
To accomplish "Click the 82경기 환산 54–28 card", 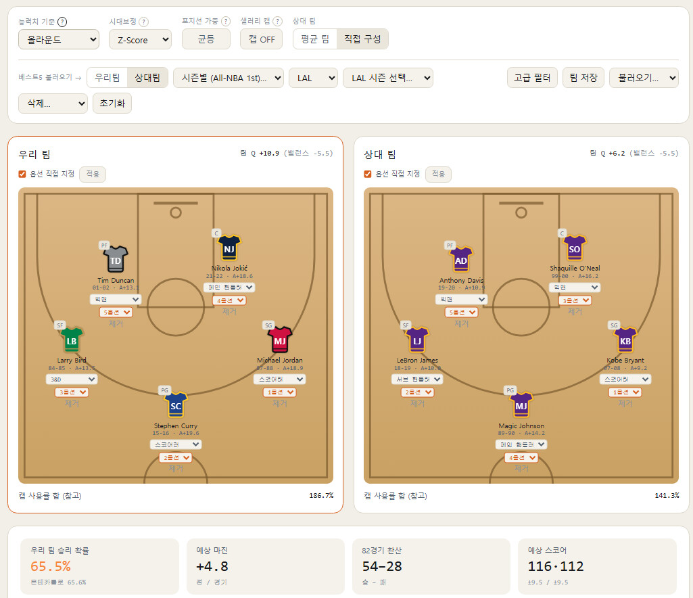I will 431,566.
